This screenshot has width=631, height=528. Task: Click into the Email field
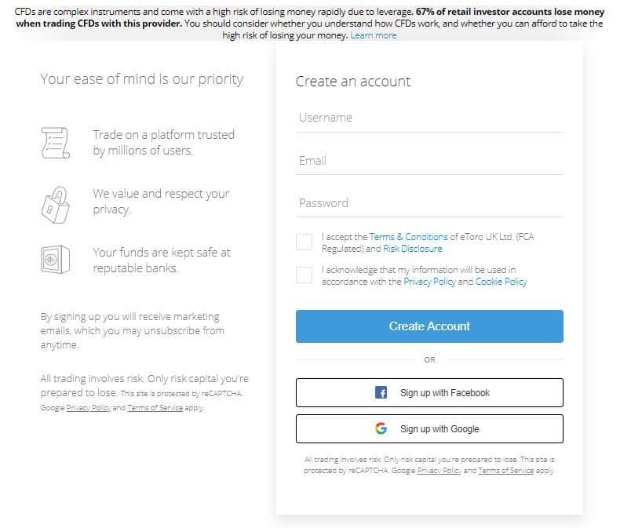point(429,160)
